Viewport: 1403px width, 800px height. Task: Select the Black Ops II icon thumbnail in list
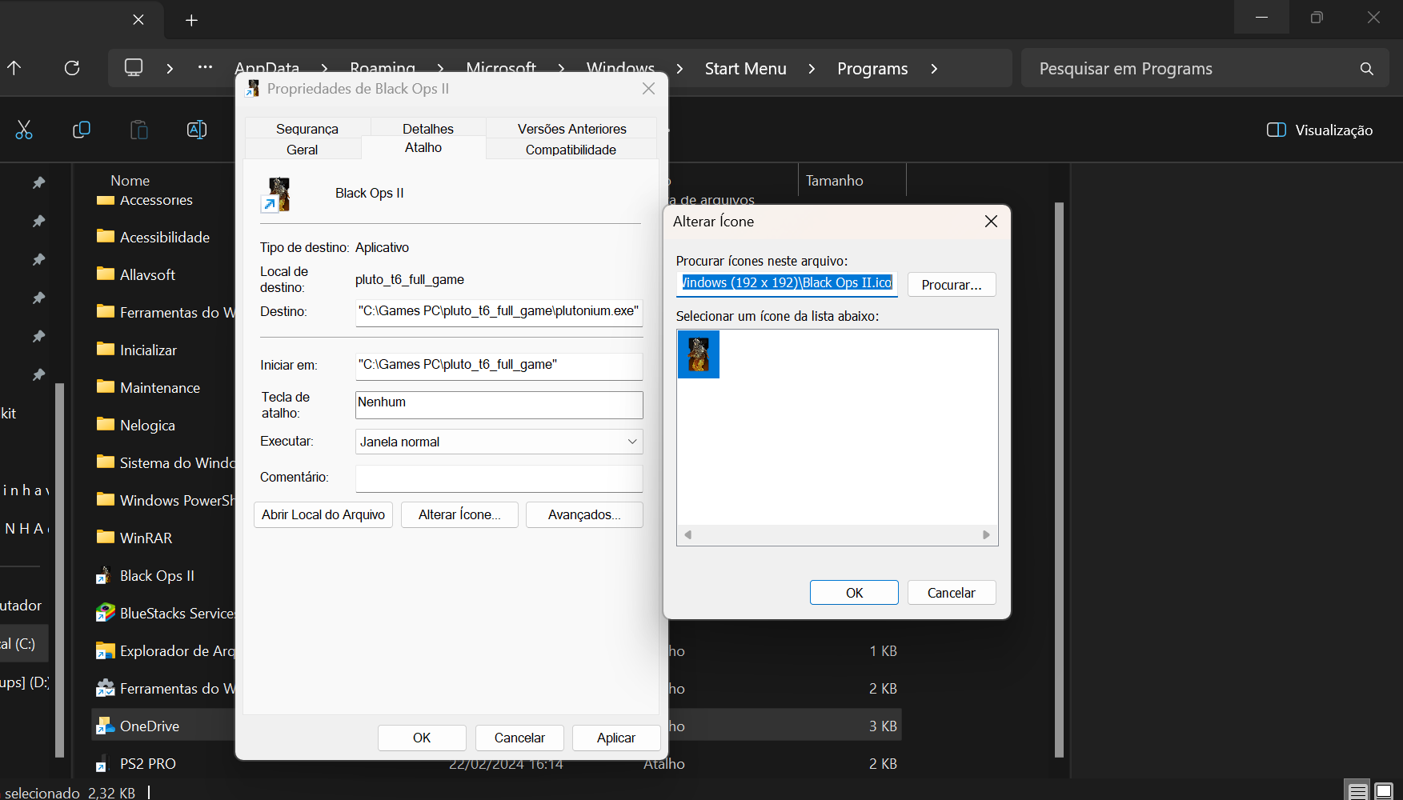(x=699, y=354)
